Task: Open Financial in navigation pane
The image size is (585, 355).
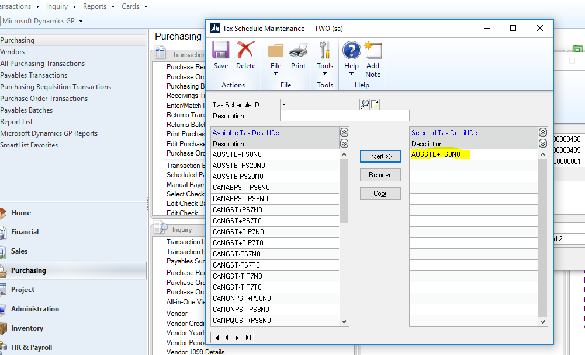Action: (x=25, y=232)
